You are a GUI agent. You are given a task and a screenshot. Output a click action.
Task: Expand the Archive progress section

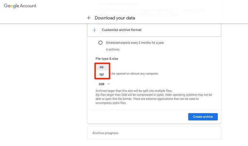tap(154, 133)
